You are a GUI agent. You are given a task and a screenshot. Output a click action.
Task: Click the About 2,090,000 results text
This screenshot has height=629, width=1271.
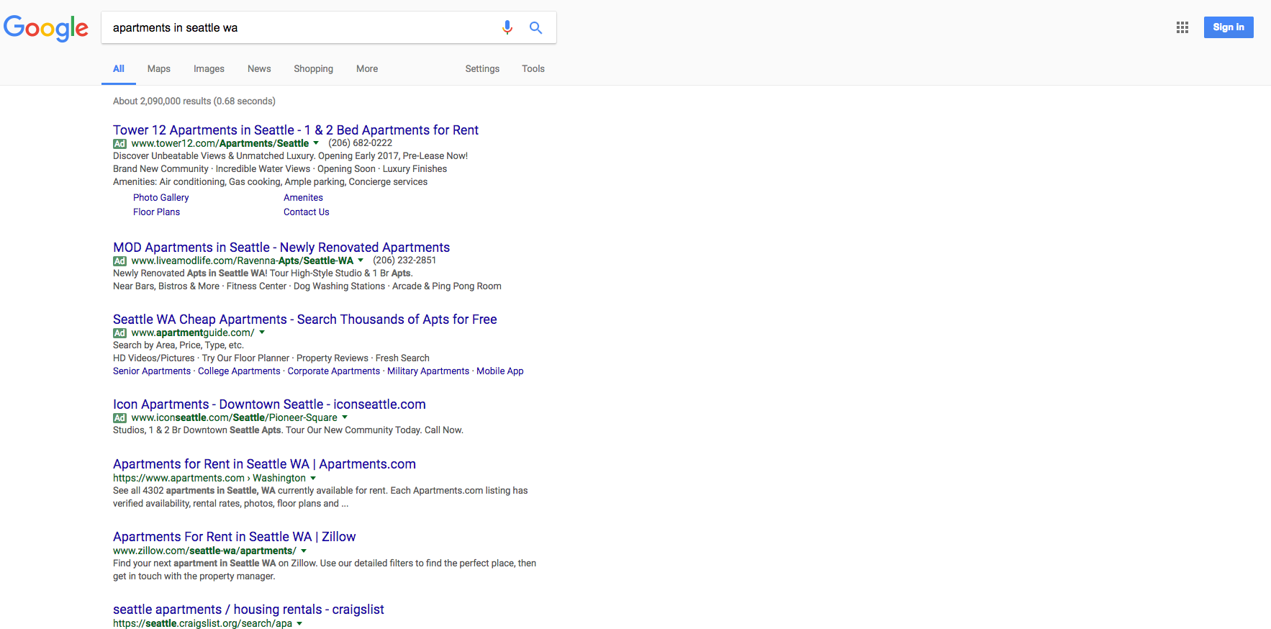coord(194,101)
